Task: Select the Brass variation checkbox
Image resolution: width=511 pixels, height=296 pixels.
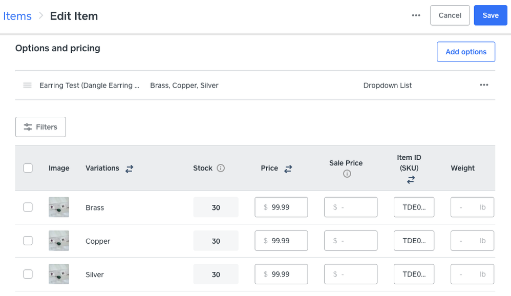Action: tap(28, 207)
